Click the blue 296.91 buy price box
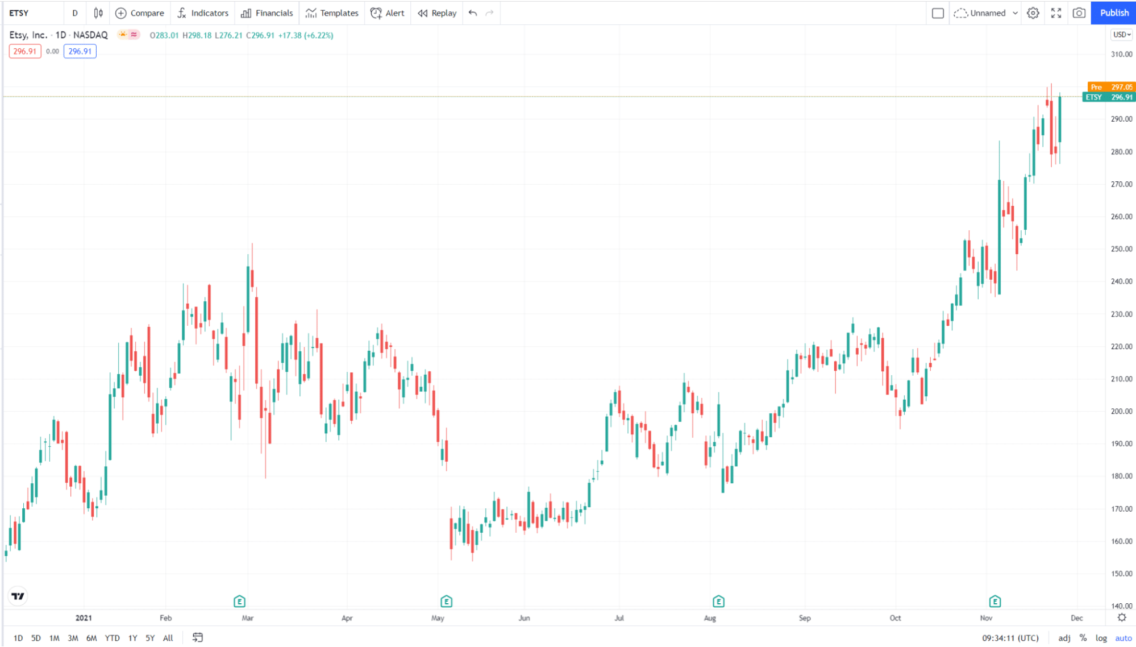Image resolution: width=1136 pixels, height=647 pixels. (x=80, y=51)
